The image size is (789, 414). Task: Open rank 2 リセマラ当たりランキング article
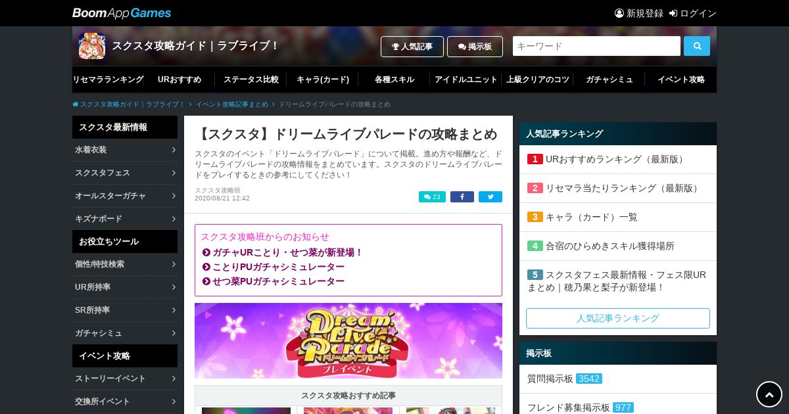618,188
